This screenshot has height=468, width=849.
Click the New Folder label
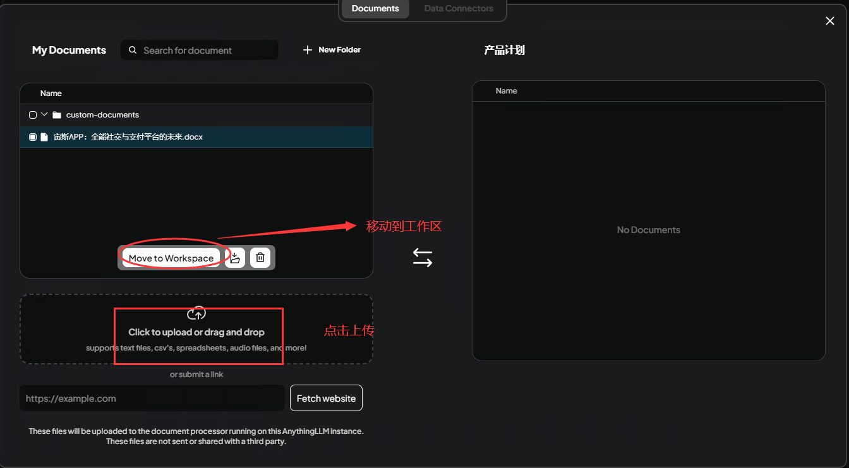coord(339,50)
